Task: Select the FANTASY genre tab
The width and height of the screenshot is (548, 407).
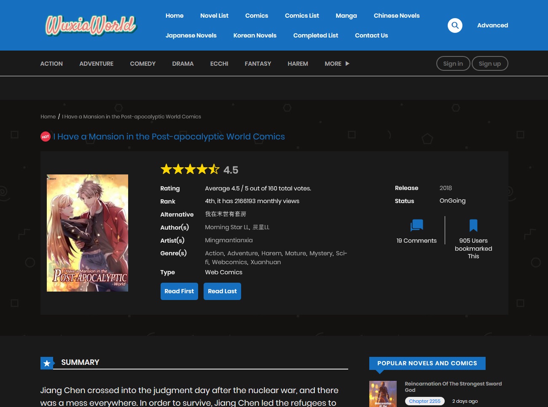Action: point(258,64)
